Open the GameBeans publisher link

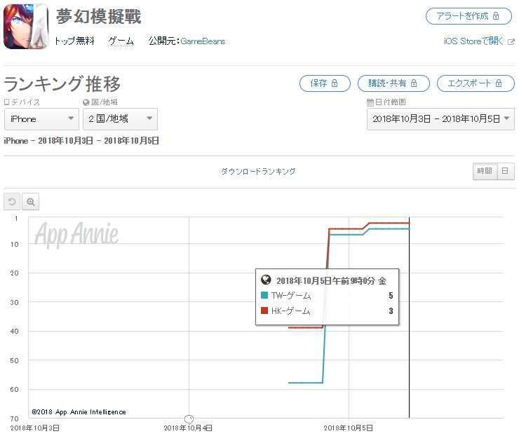click(x=203, y=41)
